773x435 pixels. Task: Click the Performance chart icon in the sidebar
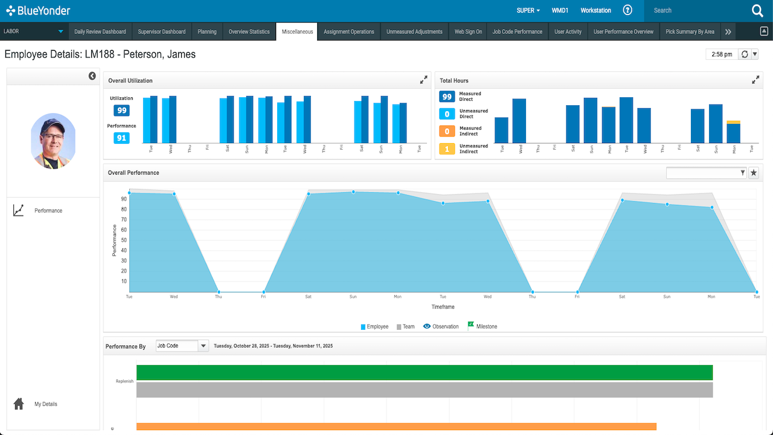tap(19, 210)
